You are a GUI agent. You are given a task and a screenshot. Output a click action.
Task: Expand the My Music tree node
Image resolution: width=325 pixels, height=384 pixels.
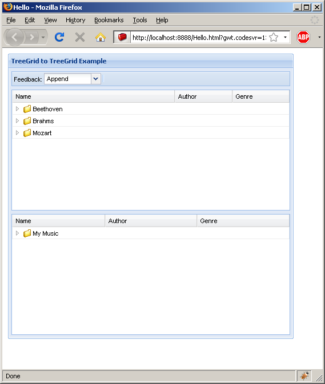point(17,233)
